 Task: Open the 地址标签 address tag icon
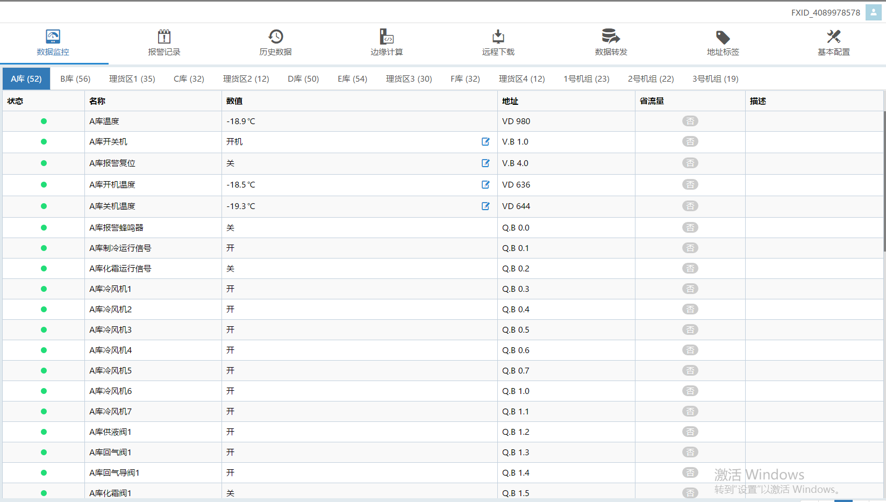(x=723, y=37)
